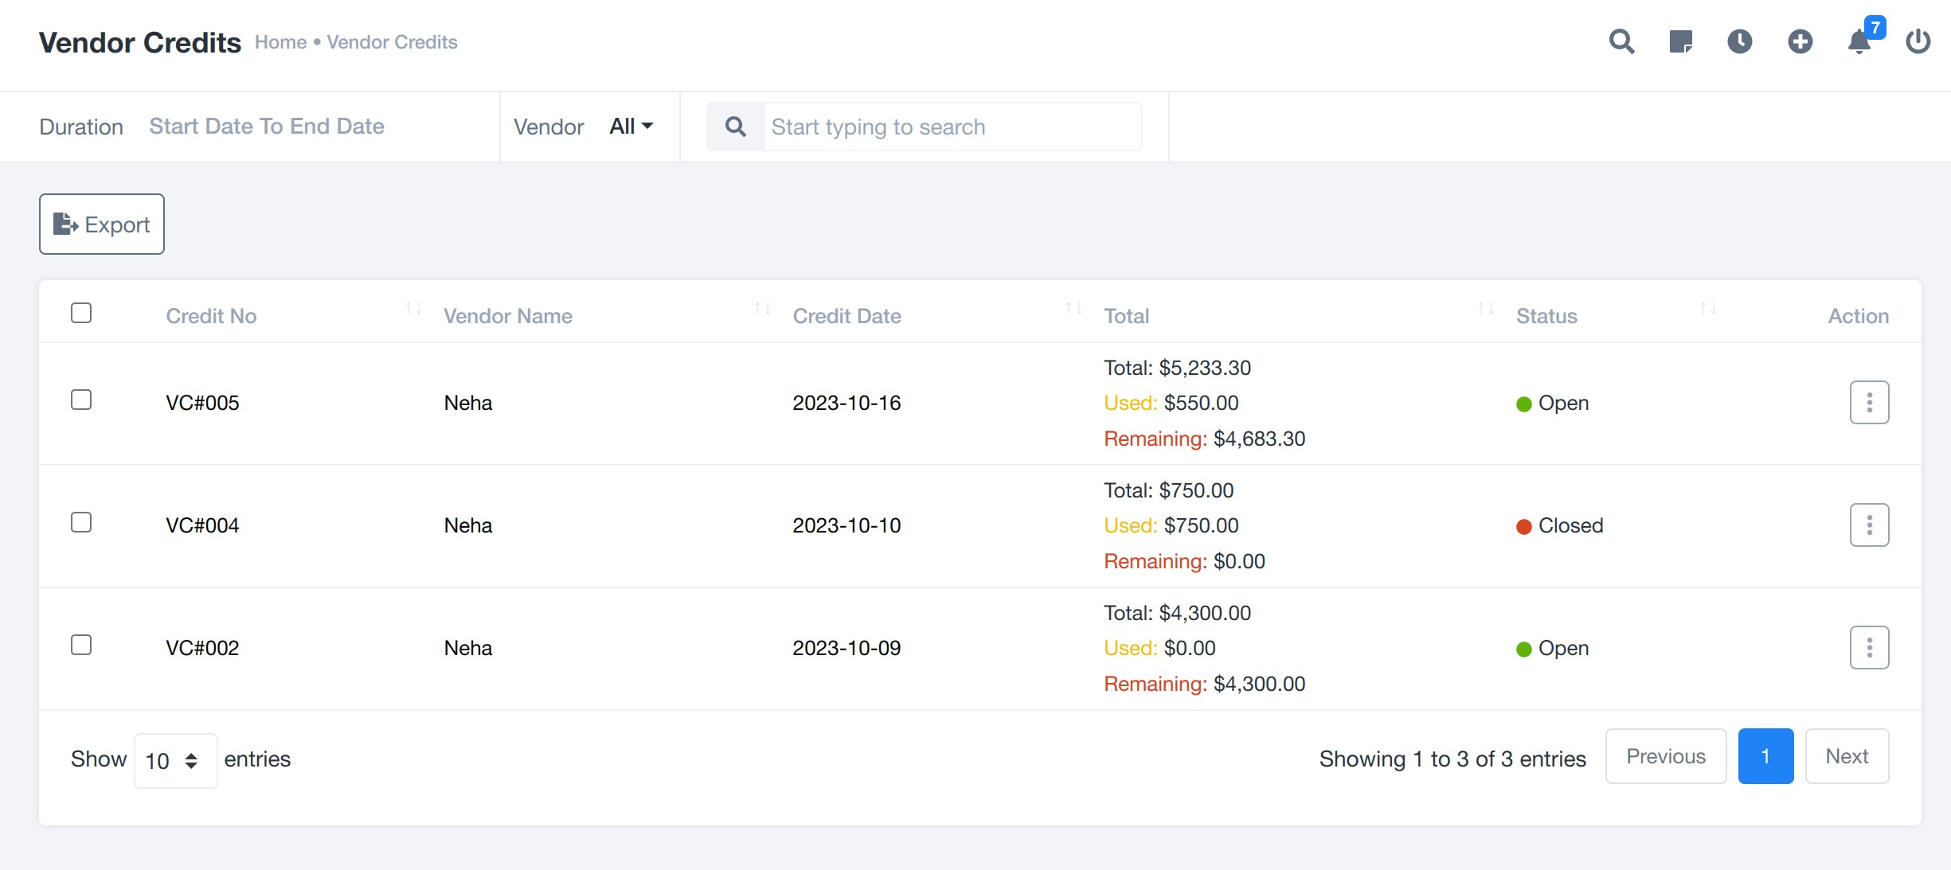
Task: Focus the Start typing to search field
Action: [952, 127]
